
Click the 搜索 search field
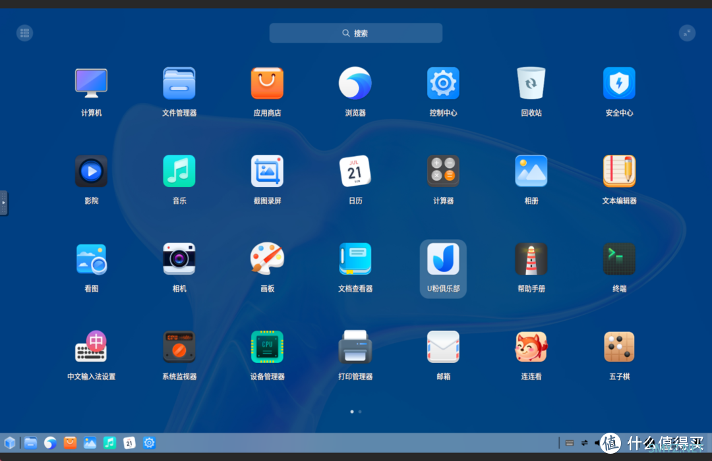(355, 33)
